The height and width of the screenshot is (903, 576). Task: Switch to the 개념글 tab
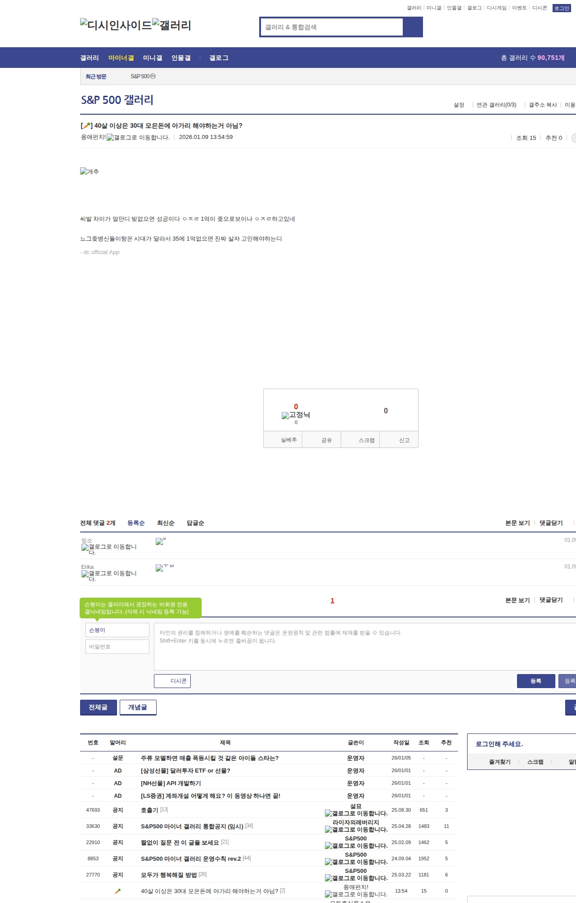[138, 707]
